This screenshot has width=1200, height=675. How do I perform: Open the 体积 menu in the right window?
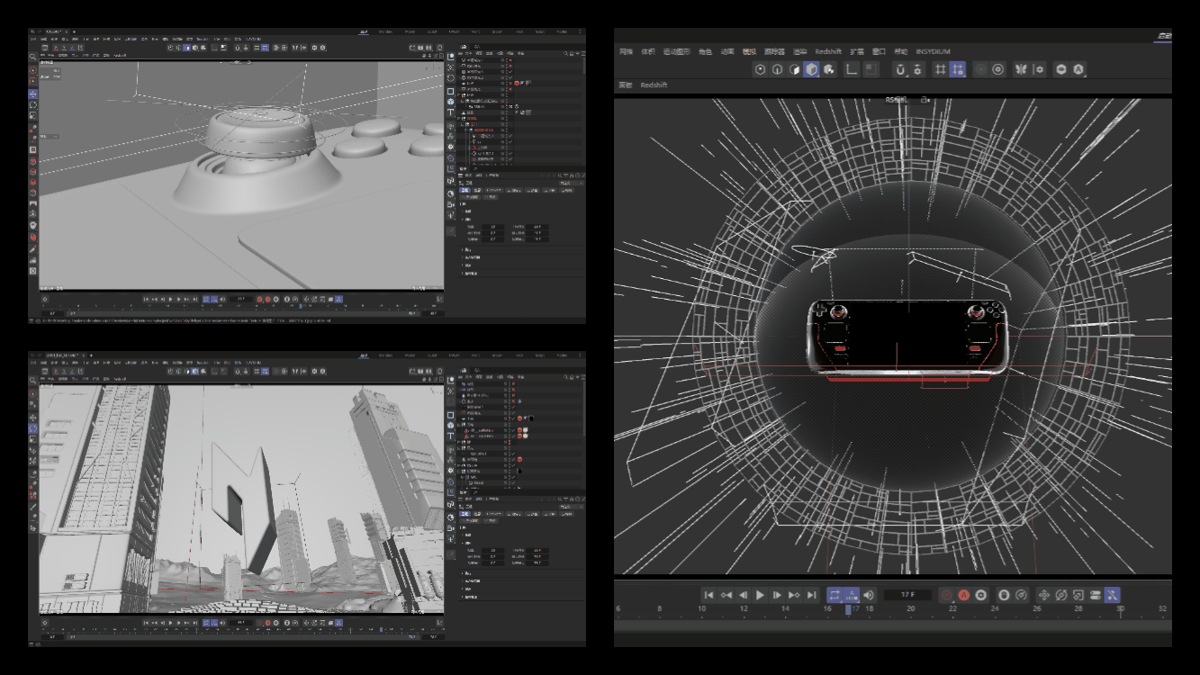click(648, 51)
